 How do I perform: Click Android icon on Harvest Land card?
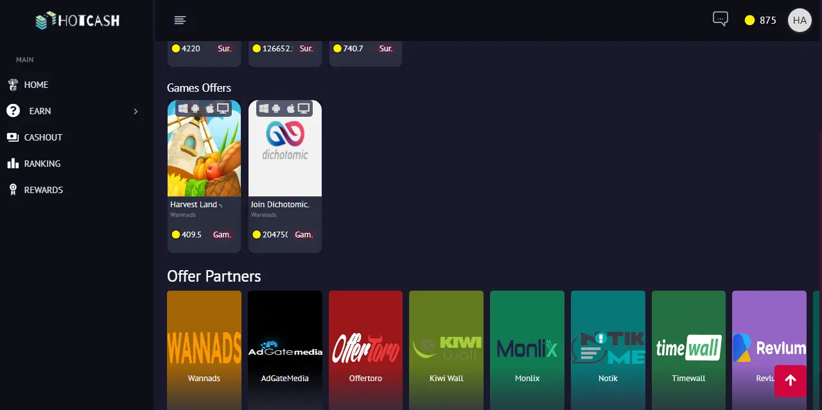[x=195, y=108]
